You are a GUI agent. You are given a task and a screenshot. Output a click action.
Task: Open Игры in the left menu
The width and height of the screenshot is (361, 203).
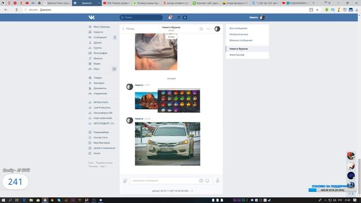point(96,69)
